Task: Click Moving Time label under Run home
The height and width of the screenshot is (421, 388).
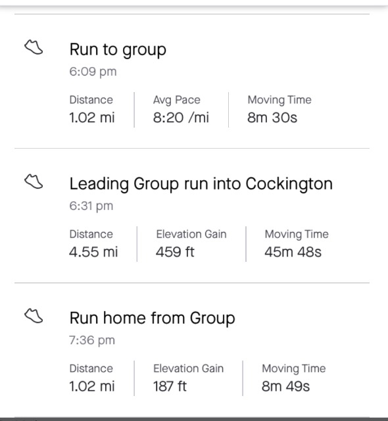Action: point(293,368)
